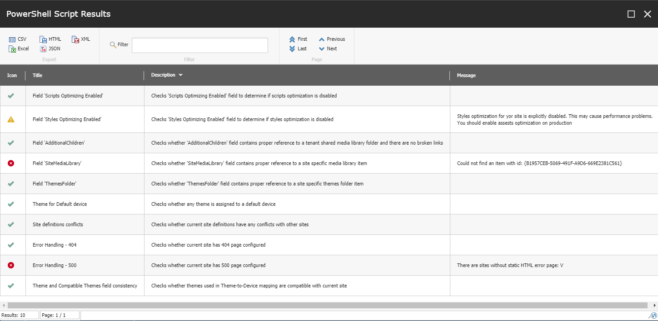Export results as XML
Viewport: 658px width, 321px height.
coord(81,39)
